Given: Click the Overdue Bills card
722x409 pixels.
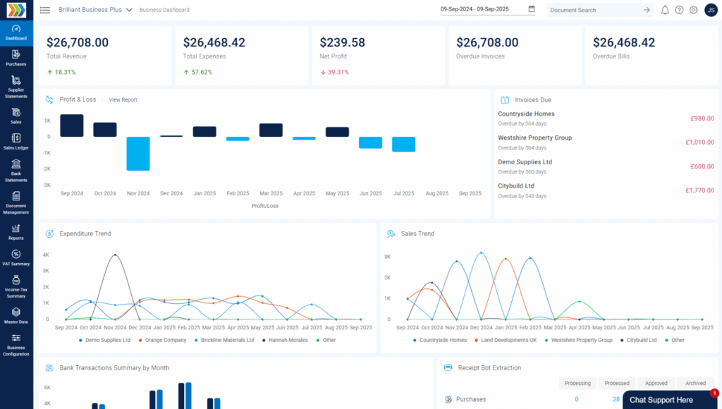Looking at the screenshot, I should 651,55.
